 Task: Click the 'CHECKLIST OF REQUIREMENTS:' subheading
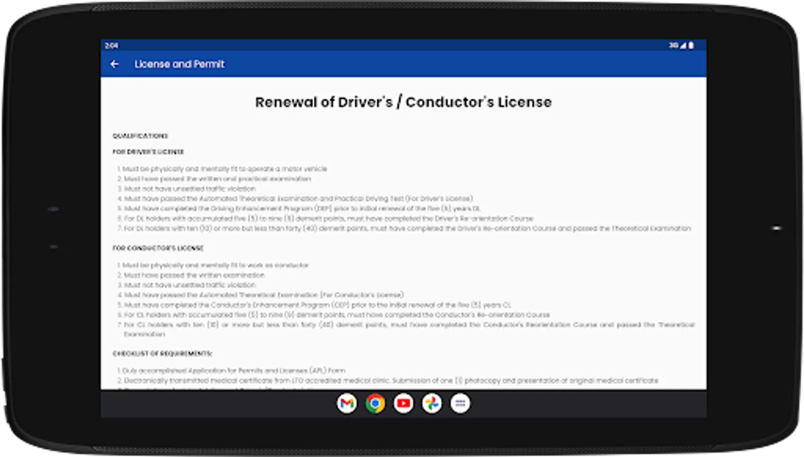point(162,353)
